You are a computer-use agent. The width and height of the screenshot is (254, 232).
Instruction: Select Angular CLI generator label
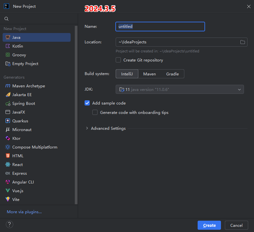pos(23,182)
